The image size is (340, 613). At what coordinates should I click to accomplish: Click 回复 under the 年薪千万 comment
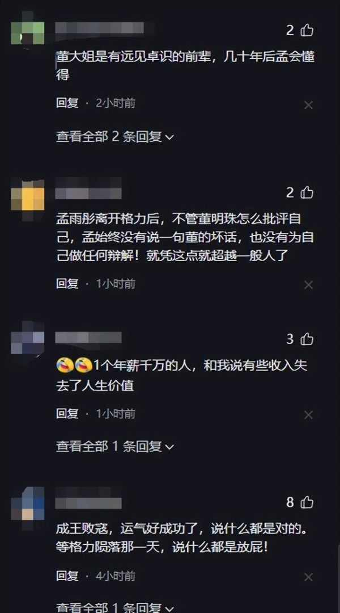(67, 413)
